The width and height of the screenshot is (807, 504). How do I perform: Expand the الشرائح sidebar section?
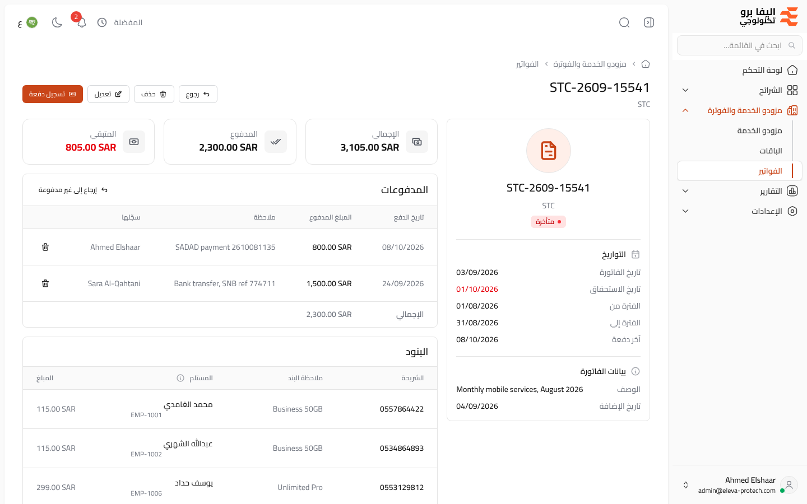[740, 90]
